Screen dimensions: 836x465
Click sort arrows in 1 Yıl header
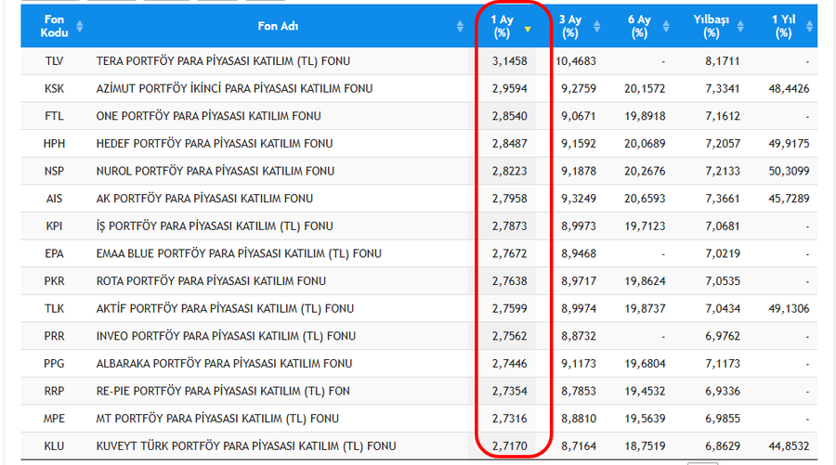[x=809, y=27]
